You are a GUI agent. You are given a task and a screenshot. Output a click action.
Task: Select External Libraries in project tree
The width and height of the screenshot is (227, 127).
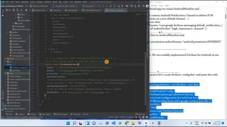[x=13, y=106]
